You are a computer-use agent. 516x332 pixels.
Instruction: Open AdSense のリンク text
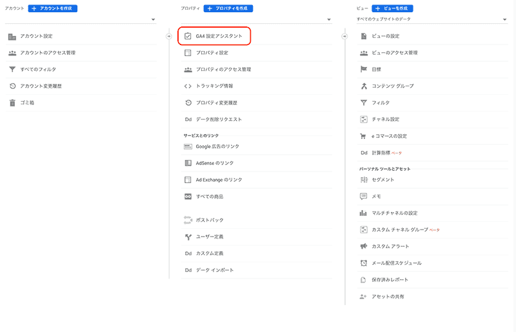(x=215, y=163)
